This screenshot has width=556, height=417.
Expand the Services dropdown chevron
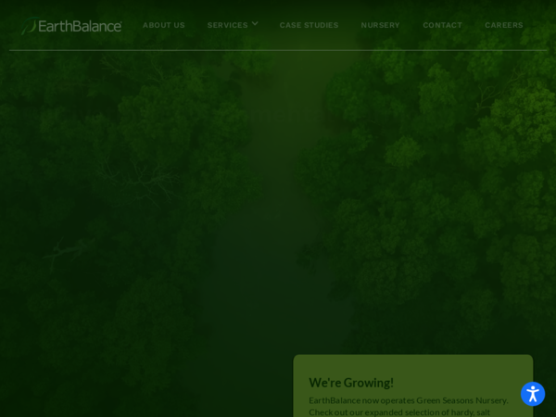point(255,24)
